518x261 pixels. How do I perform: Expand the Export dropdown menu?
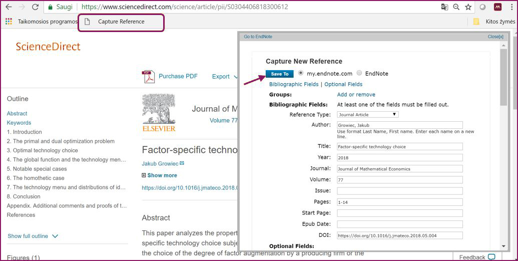pos(225,77)
